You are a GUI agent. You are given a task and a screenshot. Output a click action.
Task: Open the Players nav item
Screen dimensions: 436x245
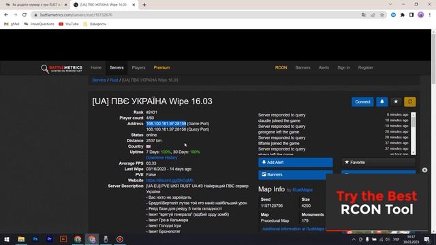coord(138,67)
